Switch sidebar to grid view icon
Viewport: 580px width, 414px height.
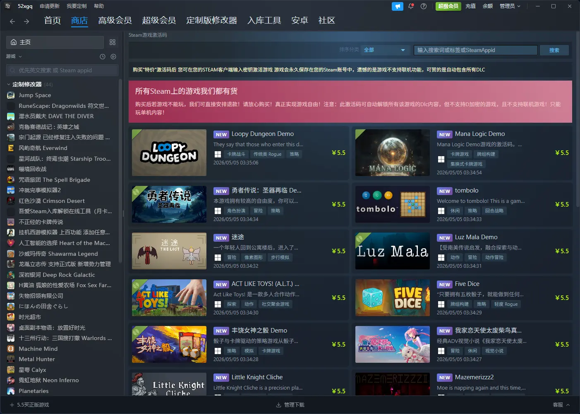pyautogui.click(x=113, y=42)
